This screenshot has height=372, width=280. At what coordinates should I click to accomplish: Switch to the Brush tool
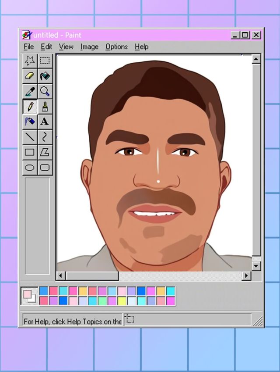tap(45, 107)
